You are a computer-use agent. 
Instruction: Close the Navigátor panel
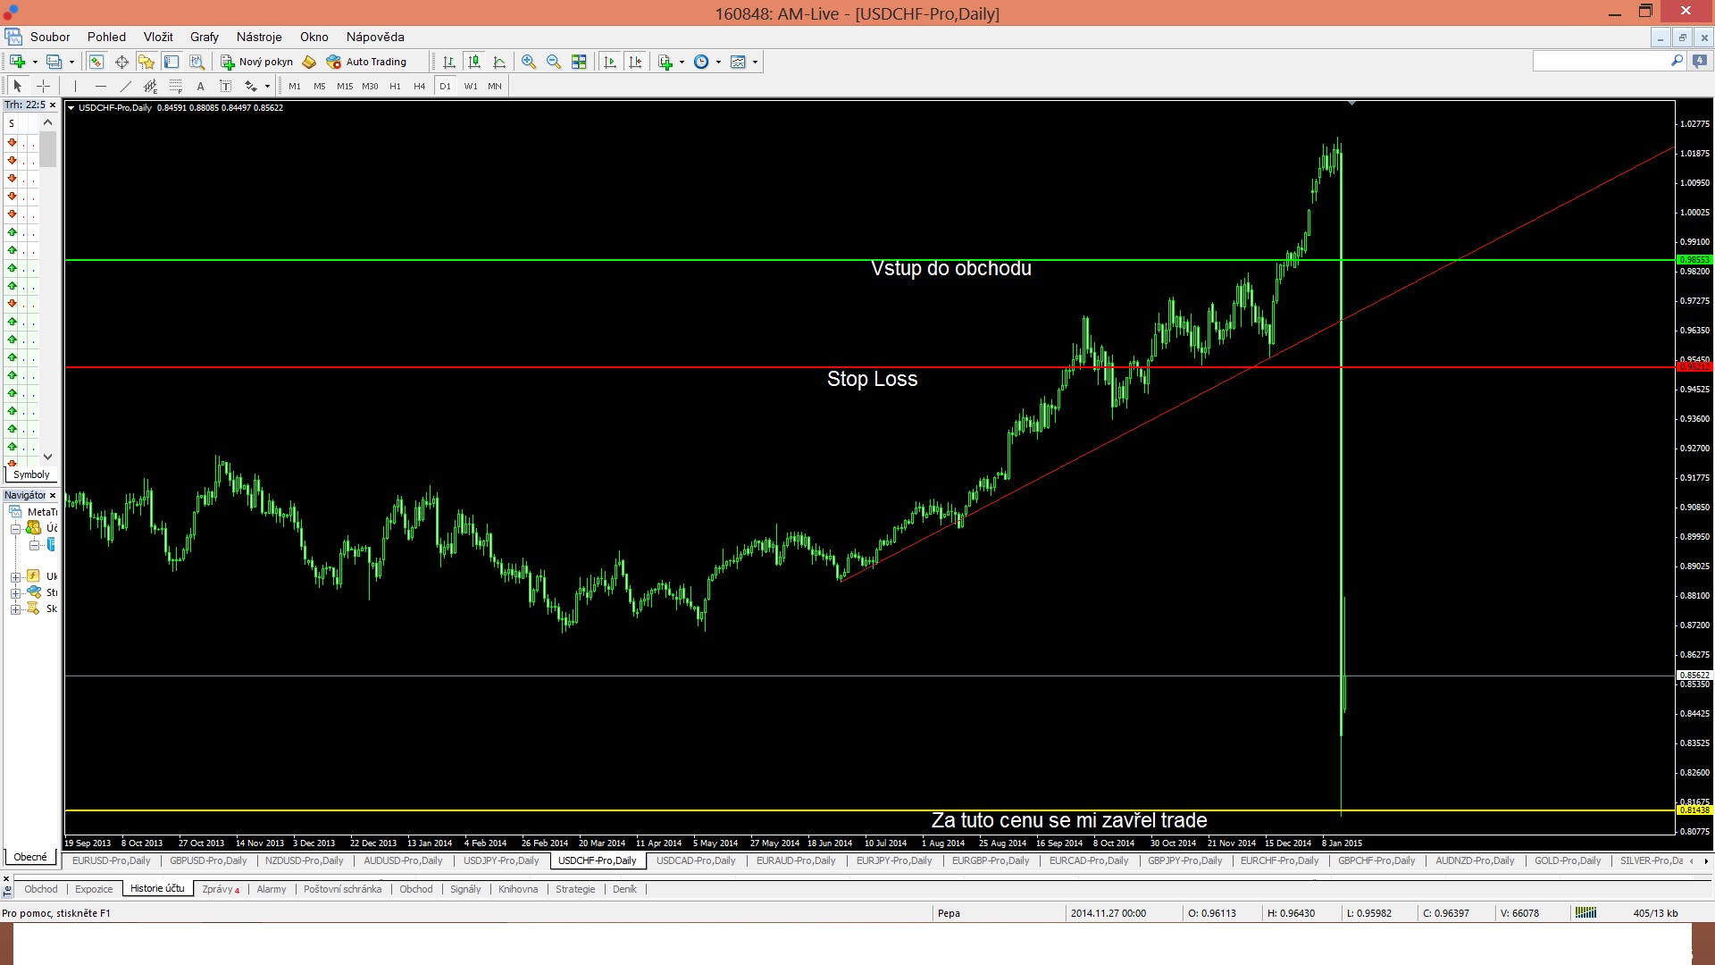[53, 495]
